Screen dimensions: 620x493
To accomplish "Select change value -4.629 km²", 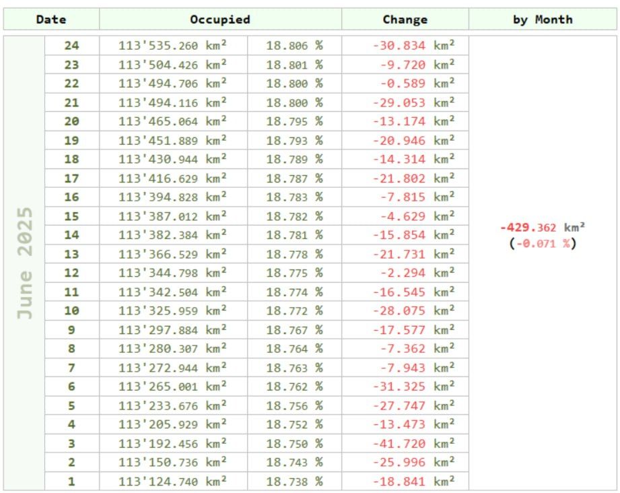I will click(x=417, y=216).
